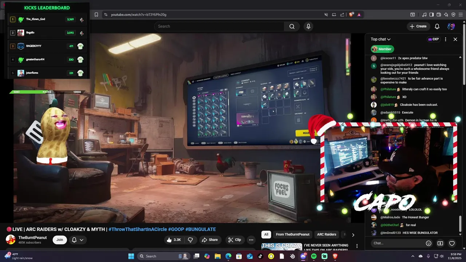Open the YouTube account avatar menu
Image resolution: width=466 pixels, height=262 pixels.
451,26
